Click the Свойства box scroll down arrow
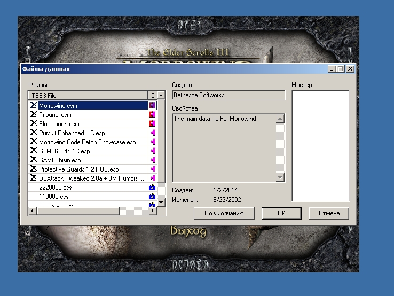Screen dimensions: 394x296 tap(280, 177)
